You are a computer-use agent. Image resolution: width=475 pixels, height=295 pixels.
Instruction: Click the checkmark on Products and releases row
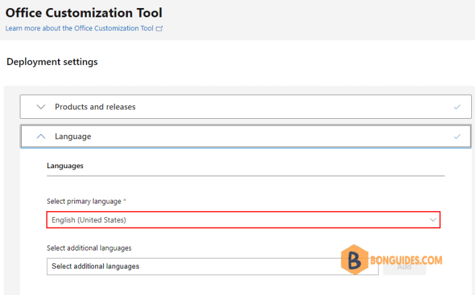pos(457,107)
